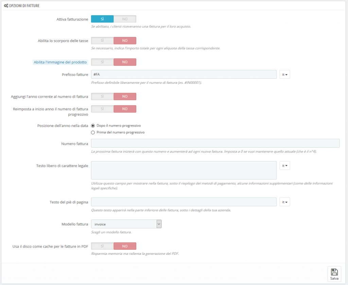The width and height of the screenshot is (348, 285).
Task: Click into Testo libero di carattere legale textarea
Action: 184,170
